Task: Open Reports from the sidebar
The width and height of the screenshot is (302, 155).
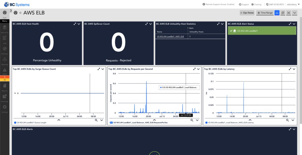Action: click(x=5, y=87)
